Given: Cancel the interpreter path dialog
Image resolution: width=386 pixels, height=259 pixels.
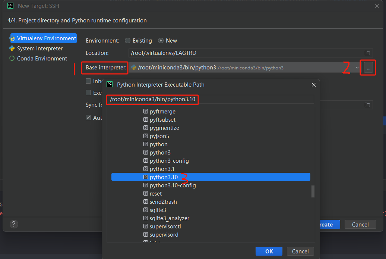Looking at the screenshot, I should pos(300,252).
